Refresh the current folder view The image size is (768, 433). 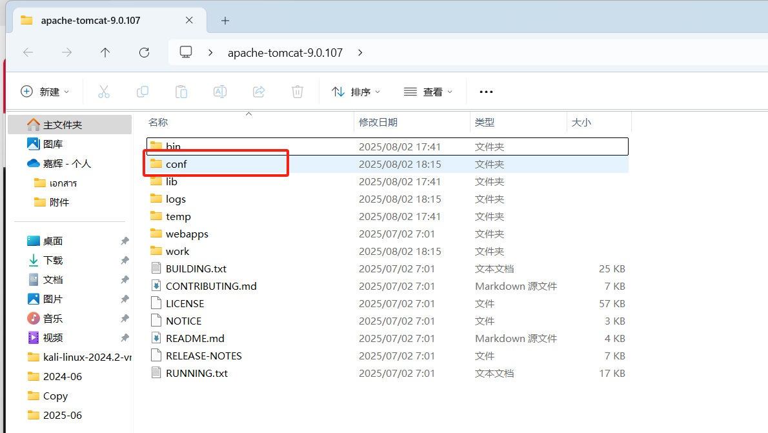[x=144, y=52]
